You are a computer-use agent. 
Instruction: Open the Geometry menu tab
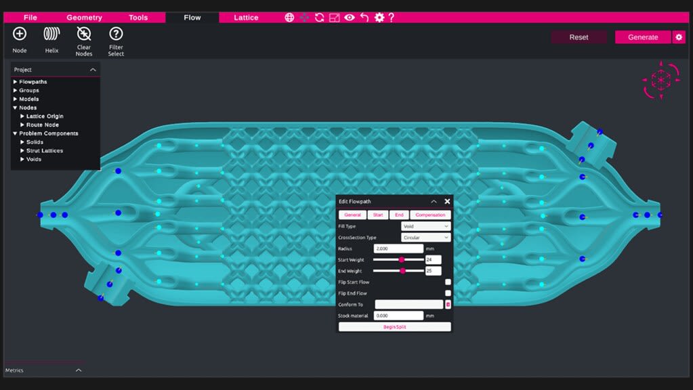click(84, 18)
